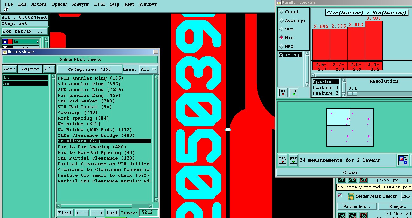Select the ts layer name in layer list
412x218 pixels.
(26, 42)
